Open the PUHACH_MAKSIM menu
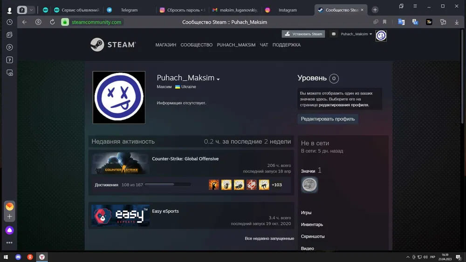 (236, 45)
